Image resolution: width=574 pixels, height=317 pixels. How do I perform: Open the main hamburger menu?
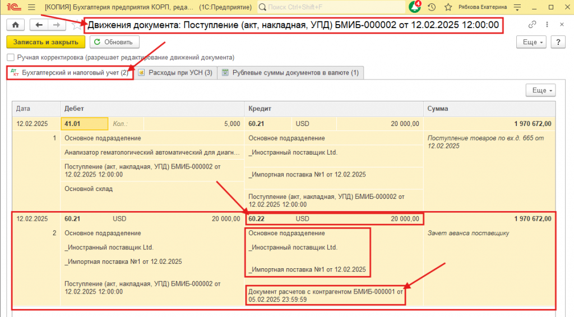pos(31,7)
